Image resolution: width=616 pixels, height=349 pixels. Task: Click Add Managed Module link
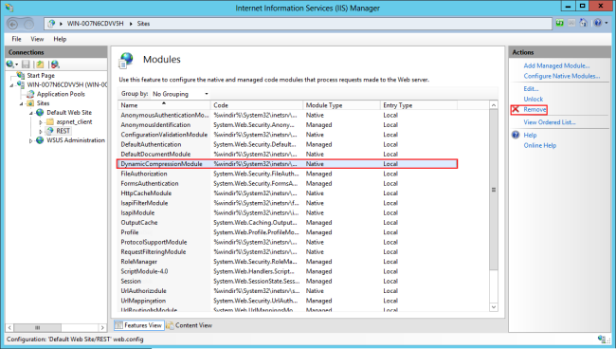[x=556, y=65]
